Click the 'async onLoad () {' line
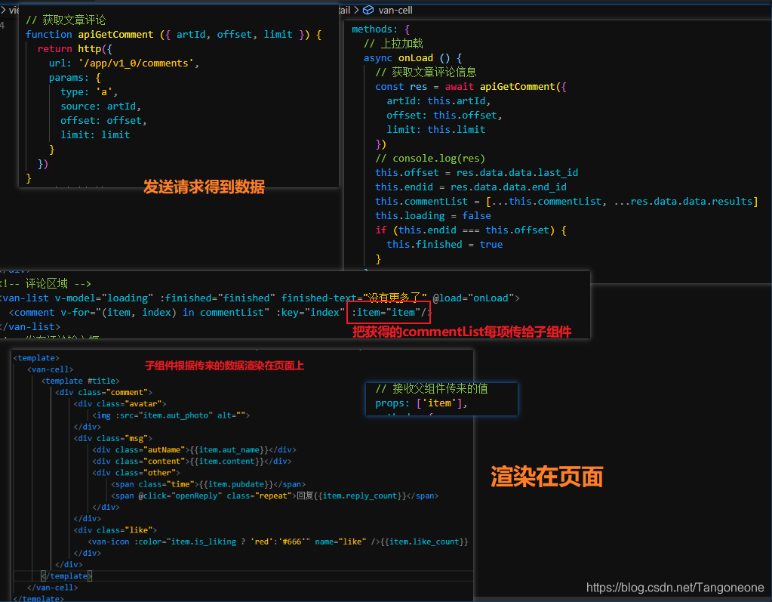The height and width of the screenshot is (602, 772). (x=413, y=57)
